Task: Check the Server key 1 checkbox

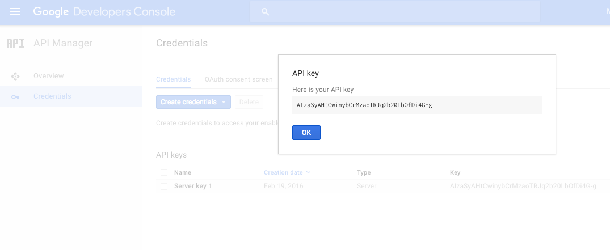Action: click(164, 187)
